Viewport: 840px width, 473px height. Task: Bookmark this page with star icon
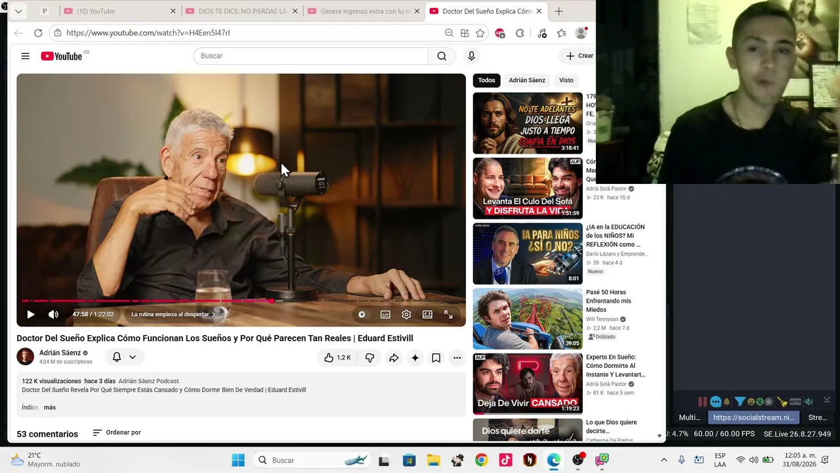480,33
